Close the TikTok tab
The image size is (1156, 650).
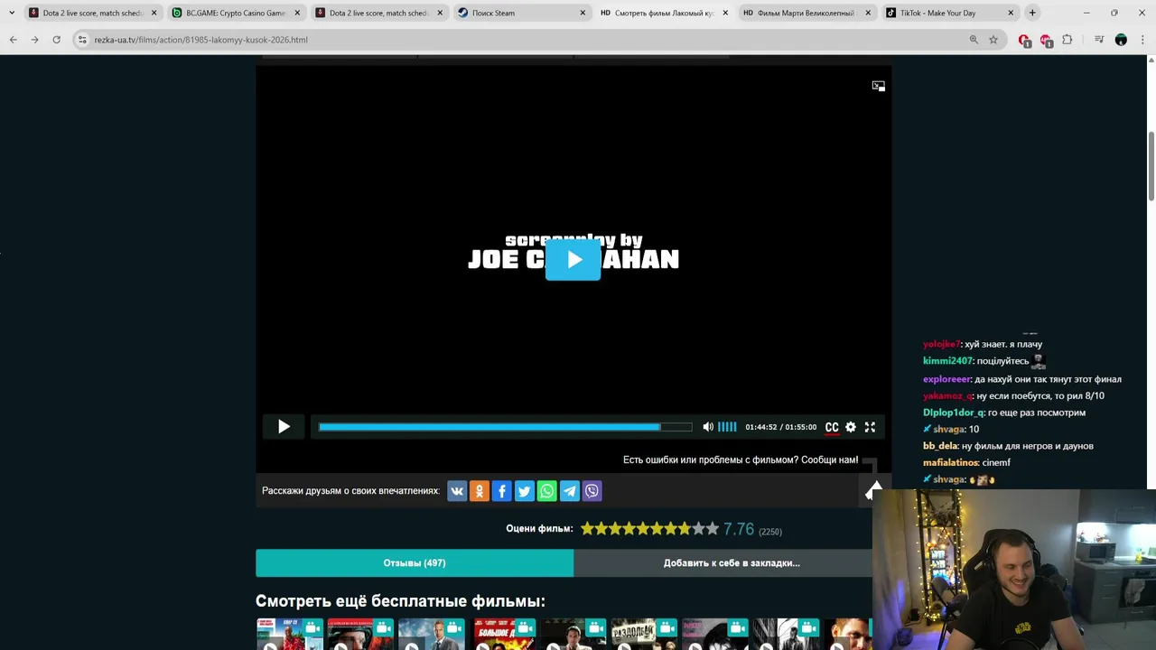(x=1011, y=13)
